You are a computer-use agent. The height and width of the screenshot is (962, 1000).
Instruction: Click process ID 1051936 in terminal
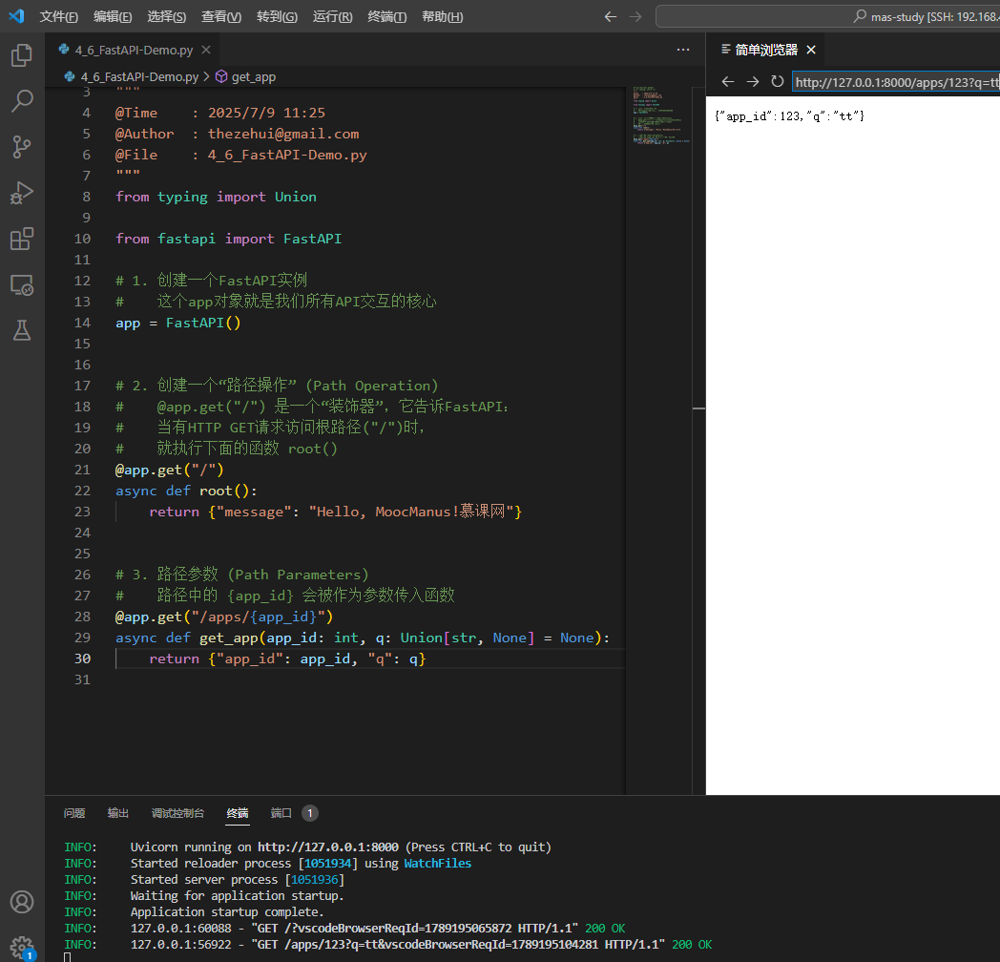(315, 880)
